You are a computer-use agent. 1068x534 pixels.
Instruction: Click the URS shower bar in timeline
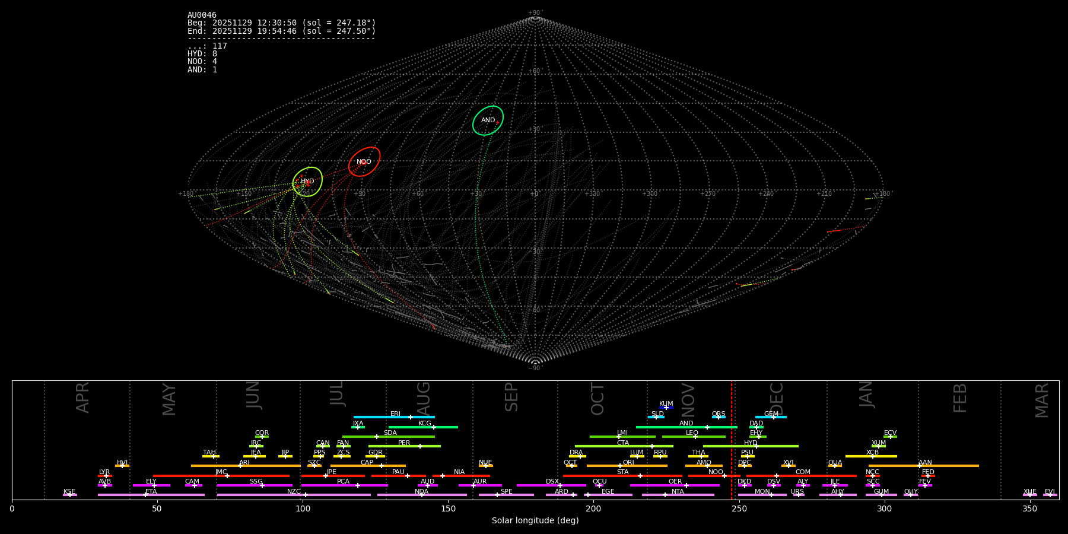click(x=799, y=495)
